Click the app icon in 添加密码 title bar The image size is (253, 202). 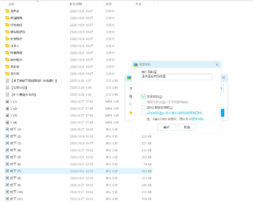pos(135,64)
